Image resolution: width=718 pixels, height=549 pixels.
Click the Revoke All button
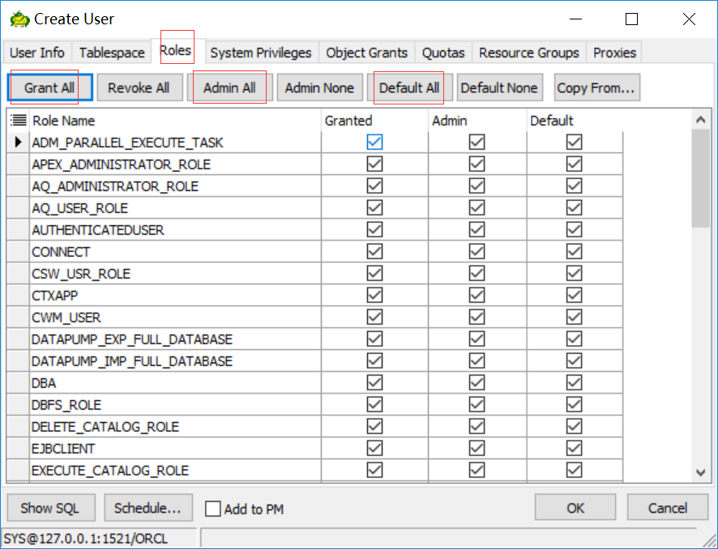139,87
